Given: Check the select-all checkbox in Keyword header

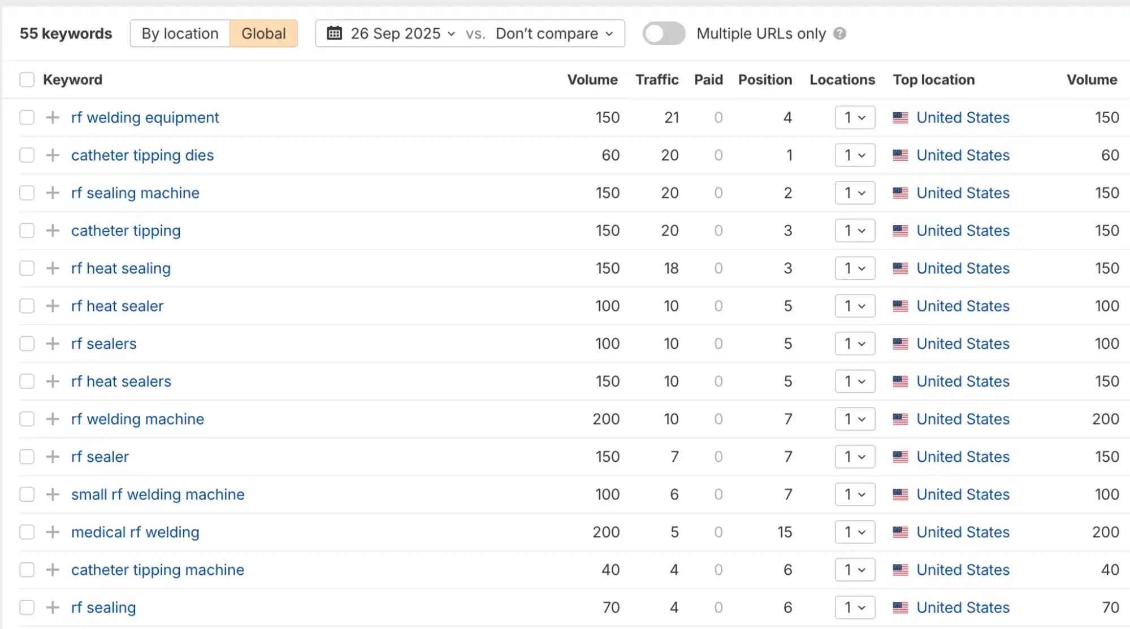Looking at the screenshot, I should 27,80.
